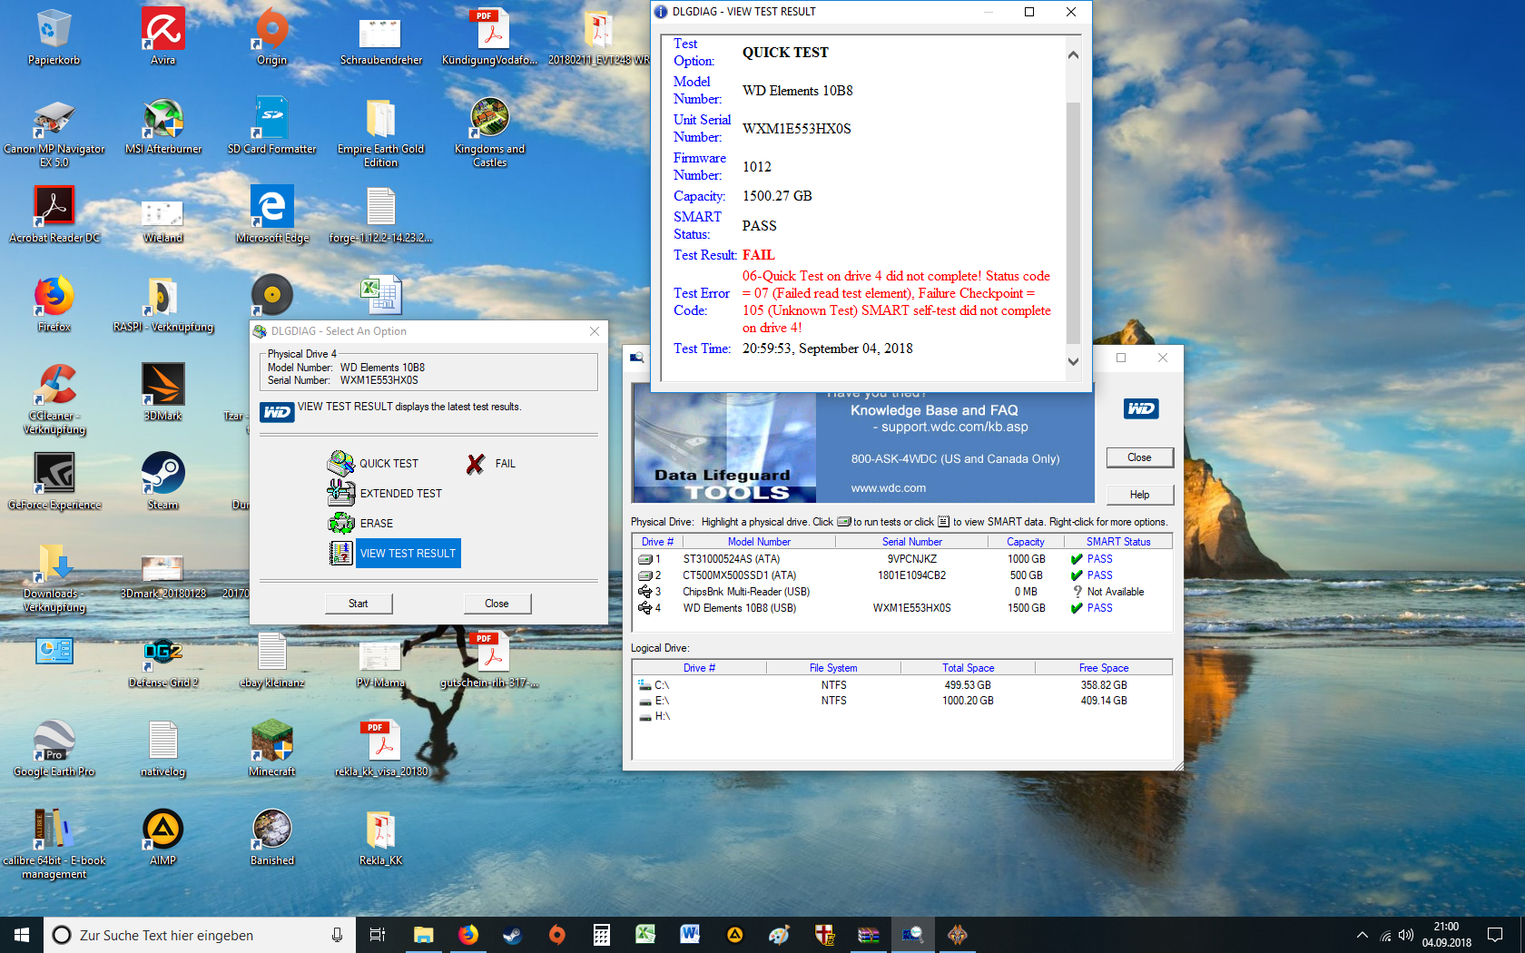Select the GeForce Experience desktop icon

(x=54, y=482)
